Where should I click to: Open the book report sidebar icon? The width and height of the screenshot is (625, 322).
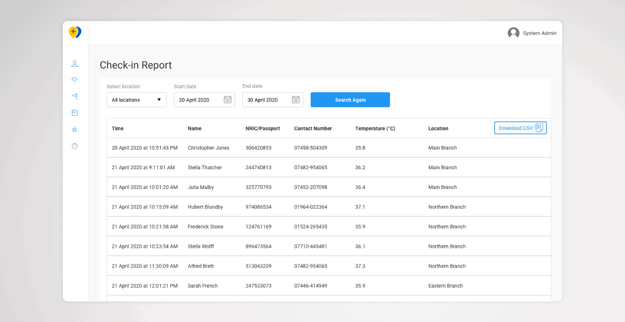click(x=75, y=113)
